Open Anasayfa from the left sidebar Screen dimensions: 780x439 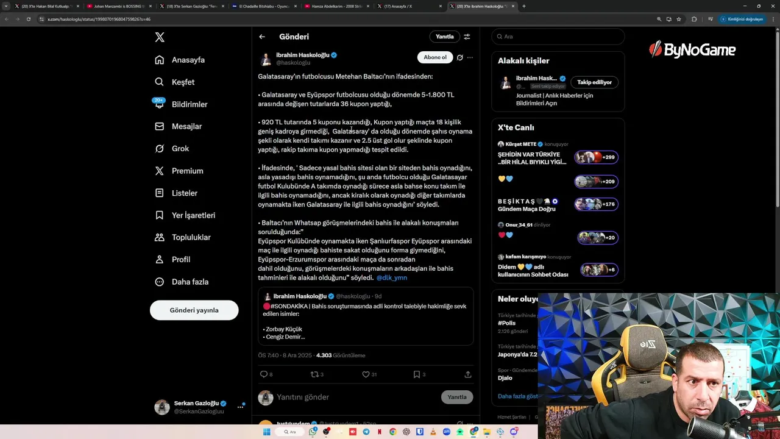coord(180,60)
